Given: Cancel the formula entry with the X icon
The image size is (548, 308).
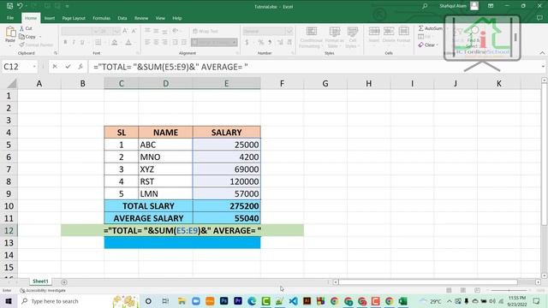Looking at the screenshot, I should (x=55, y=67).
